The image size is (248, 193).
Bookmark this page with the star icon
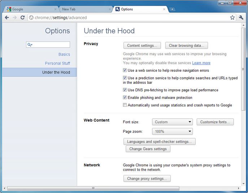232,17
